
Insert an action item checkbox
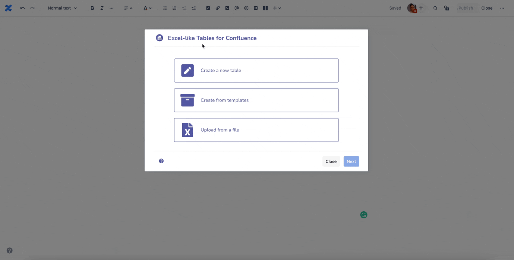coord(208,8)
